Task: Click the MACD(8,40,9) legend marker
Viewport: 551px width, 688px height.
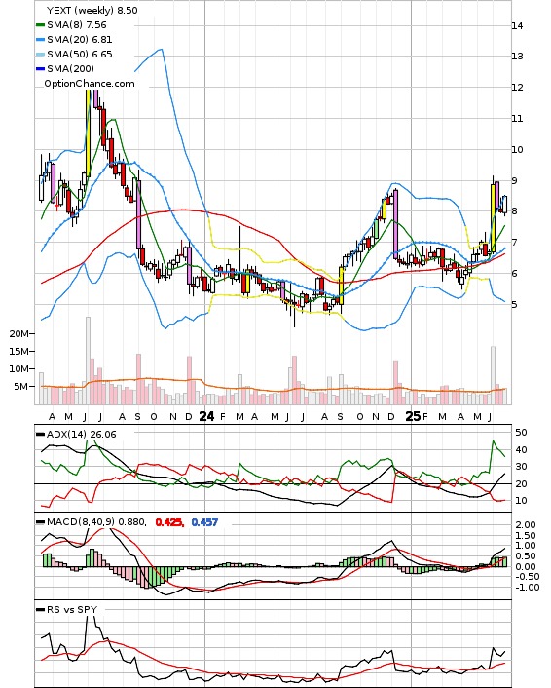Action: pos(40,522)
